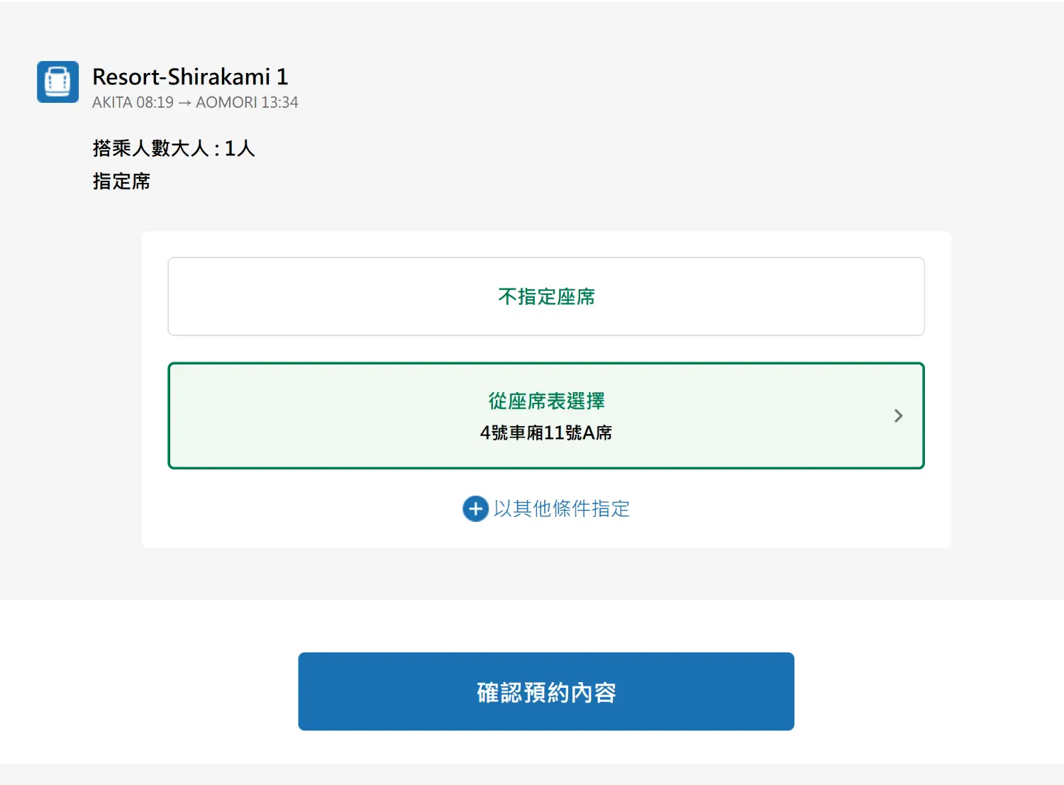Viewport: 1064px width, 785px height.
Task: Click the 11號A席 seat number text
Action: click(577, 433)
